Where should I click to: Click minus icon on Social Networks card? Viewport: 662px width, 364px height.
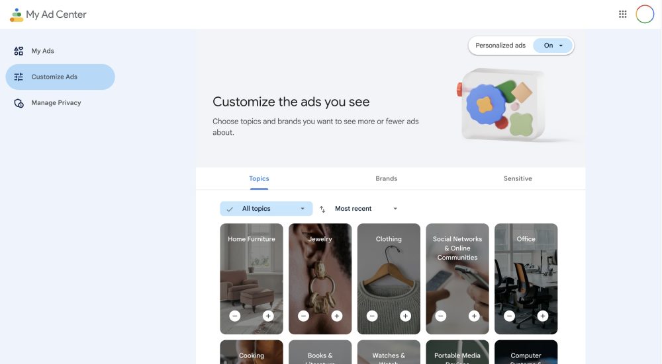tap(441, 316)
